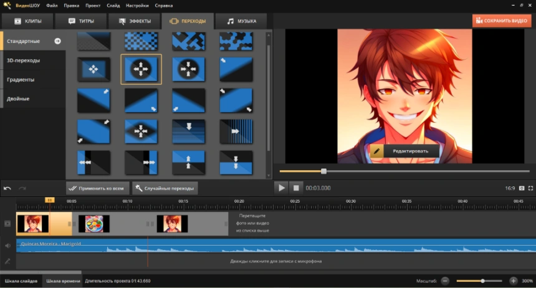Undo the last action
The image size is (536, 288).
point(7,188)
